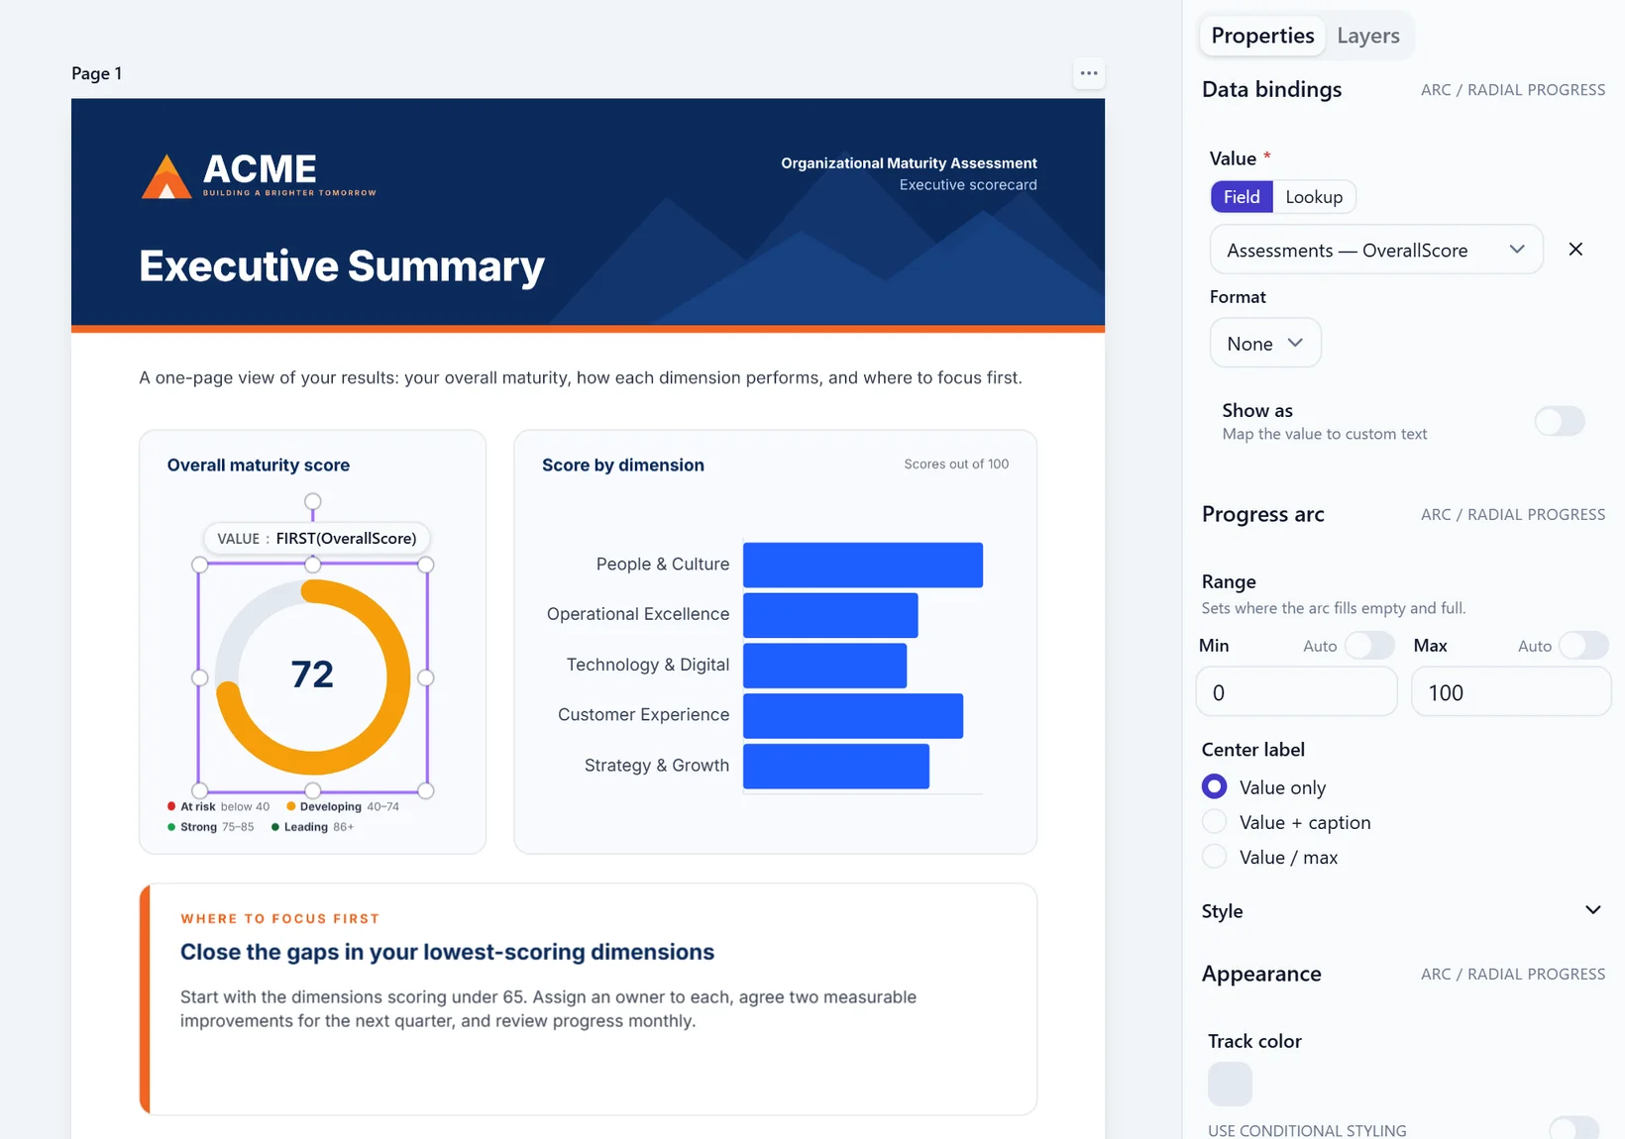Click the Technology & Digital bar
This screenshot has height=1139, width=1625.
coord(824,666)
